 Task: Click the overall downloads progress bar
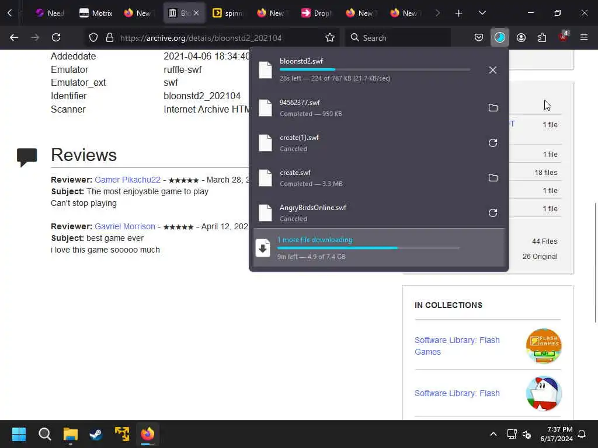pos(368,248)
